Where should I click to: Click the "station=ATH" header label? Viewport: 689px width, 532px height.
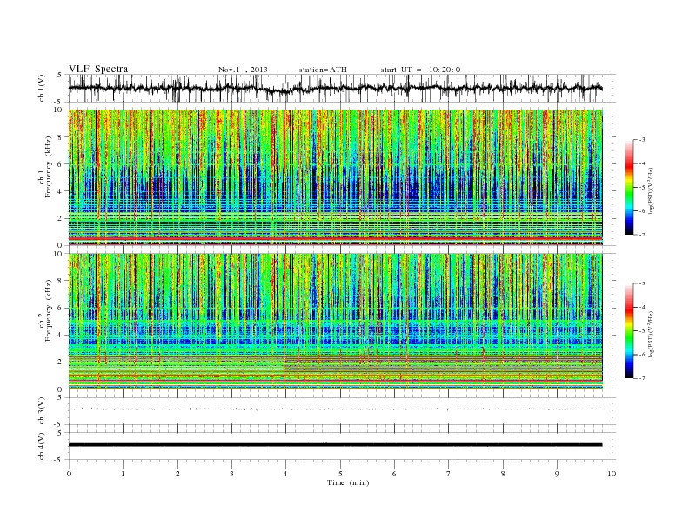[323, 70]
